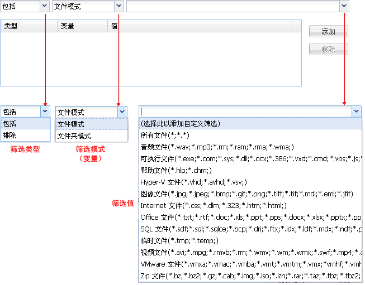Select 视频文件 avi mpg option
Image resolution: width=365 pixels, height=285 pixels.
click(x=250, y=252)
